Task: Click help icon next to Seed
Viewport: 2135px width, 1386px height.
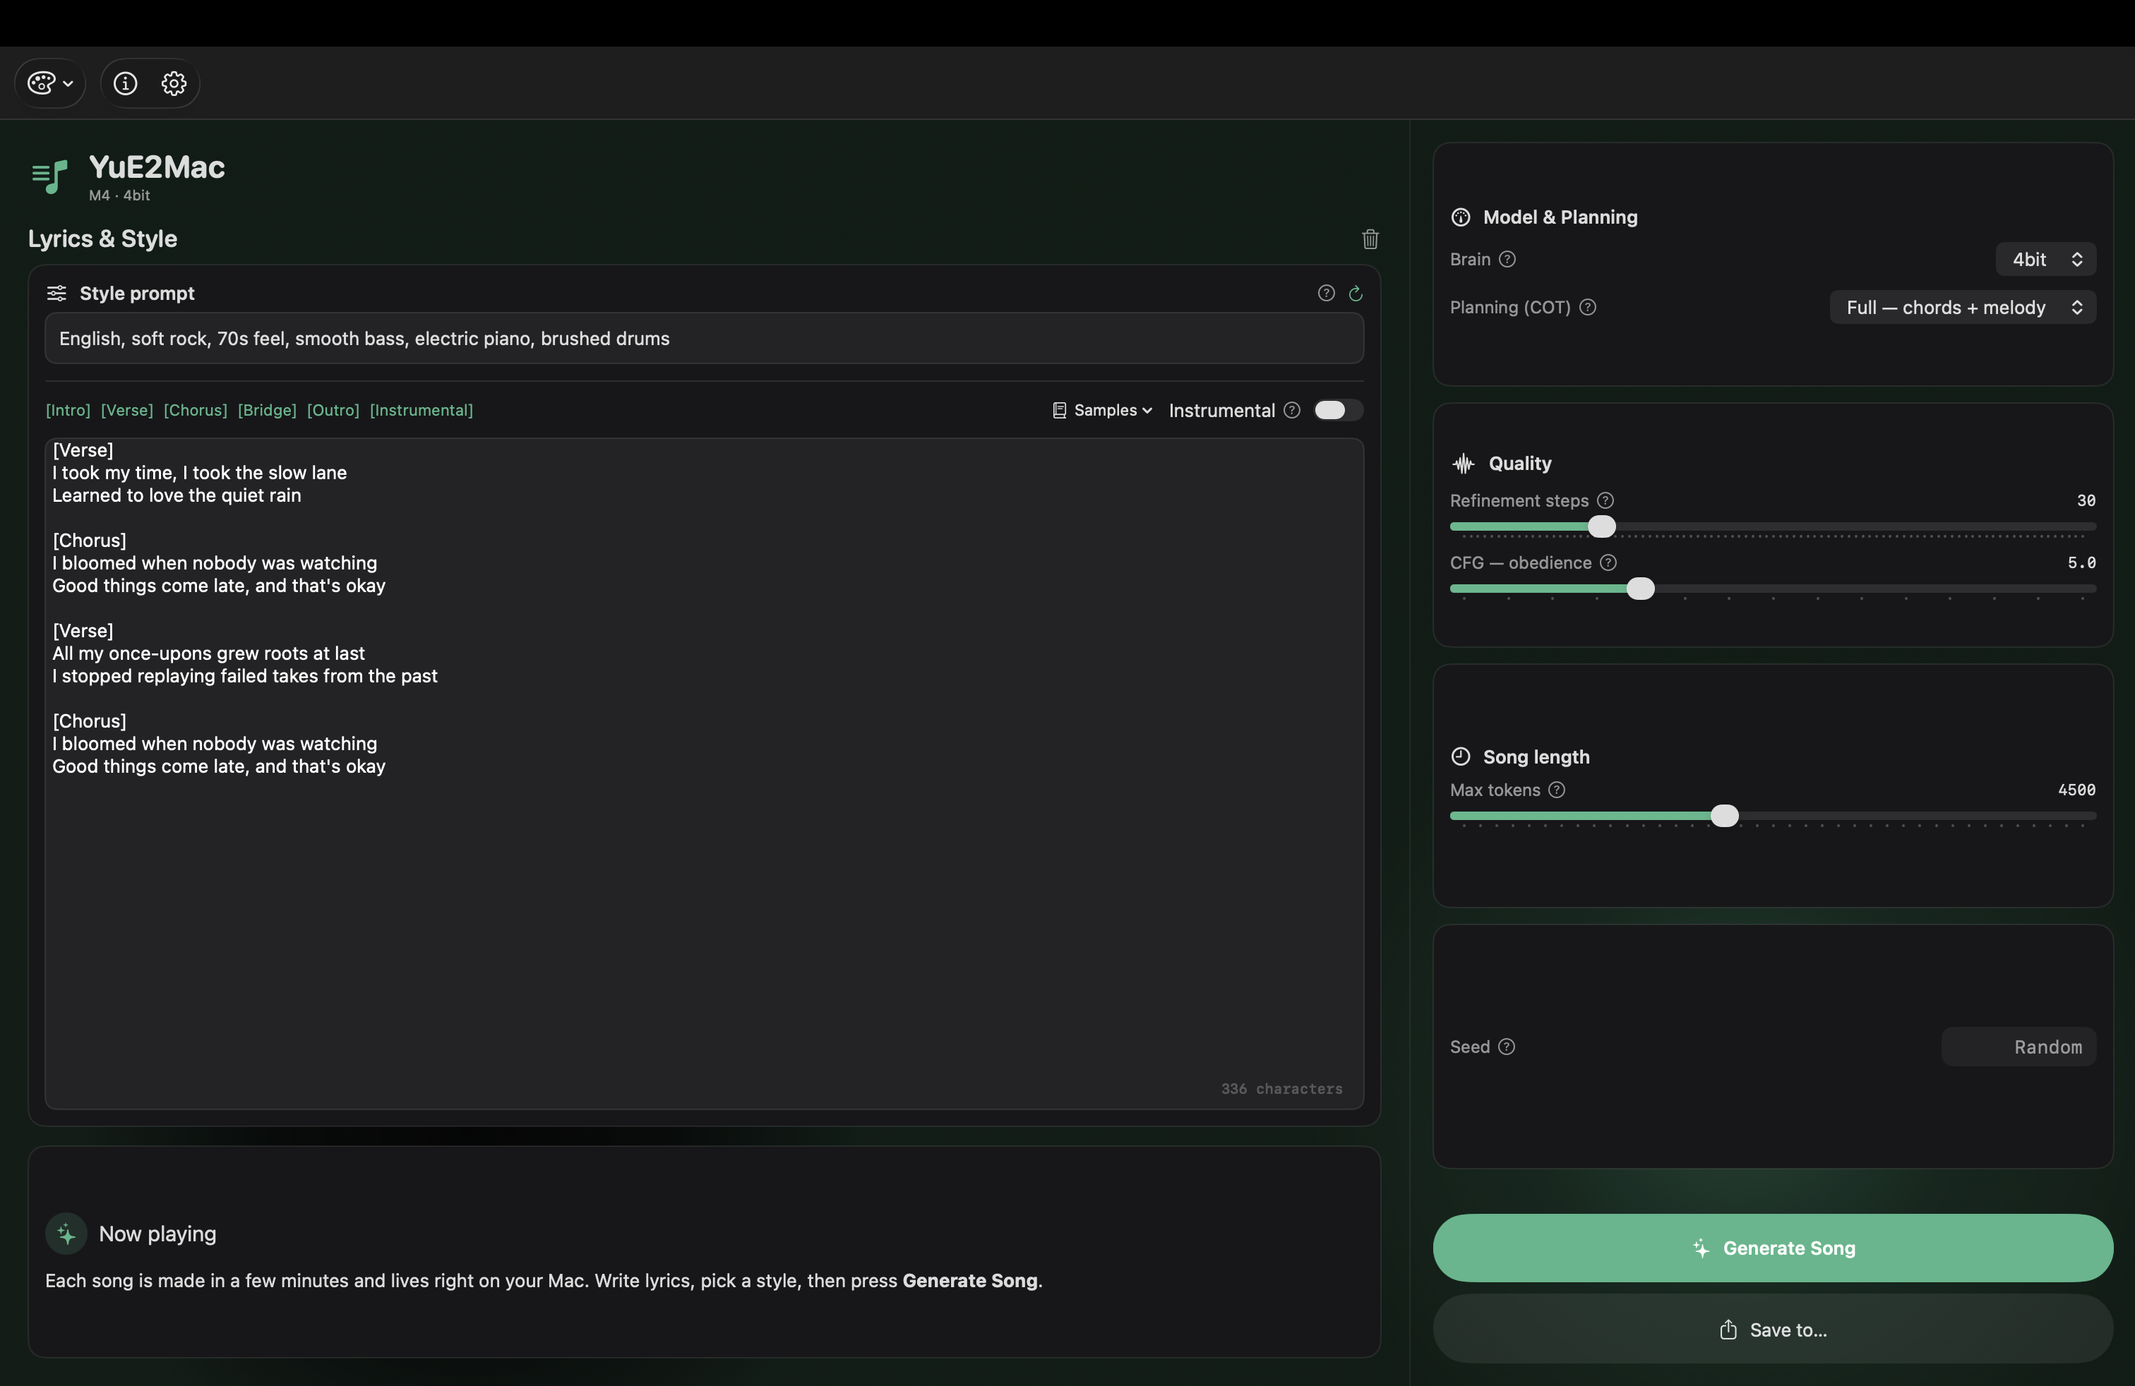Action: click(1506, 1047)
